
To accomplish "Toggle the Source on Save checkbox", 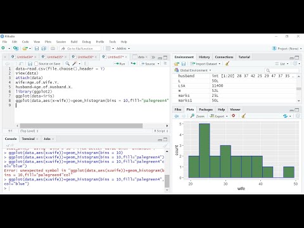I will click(x=36, y=63).
